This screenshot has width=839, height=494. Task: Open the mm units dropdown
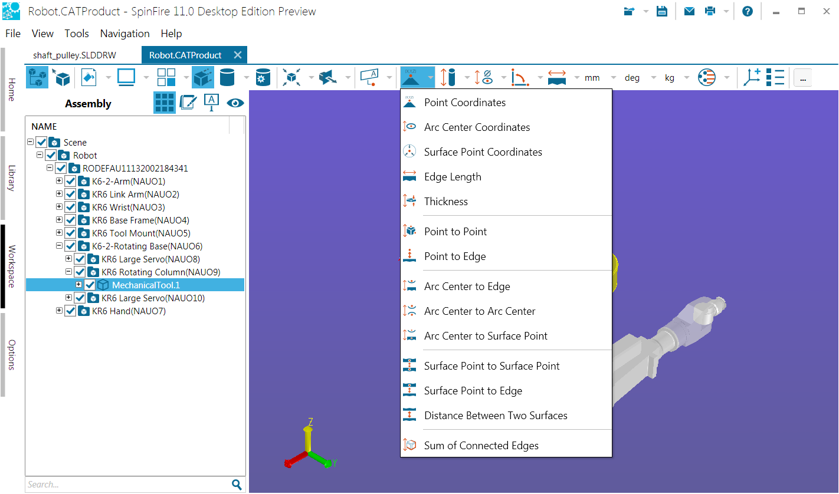pos(613,78)
